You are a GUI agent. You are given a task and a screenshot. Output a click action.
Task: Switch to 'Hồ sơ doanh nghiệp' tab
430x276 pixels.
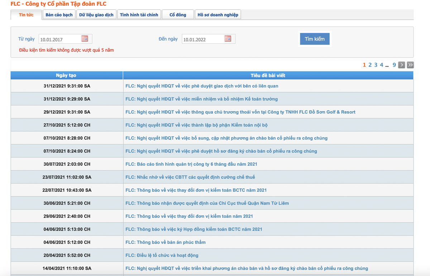[x=218, y=15]
